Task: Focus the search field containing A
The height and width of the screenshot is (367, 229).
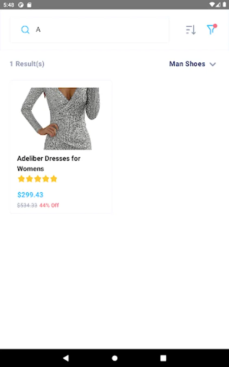Action: coord(89,30)
